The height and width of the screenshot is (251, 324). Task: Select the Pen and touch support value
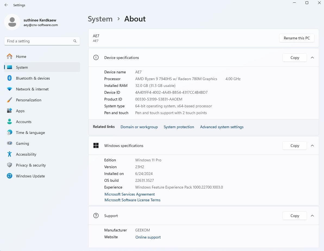click(x=171, y=113)
